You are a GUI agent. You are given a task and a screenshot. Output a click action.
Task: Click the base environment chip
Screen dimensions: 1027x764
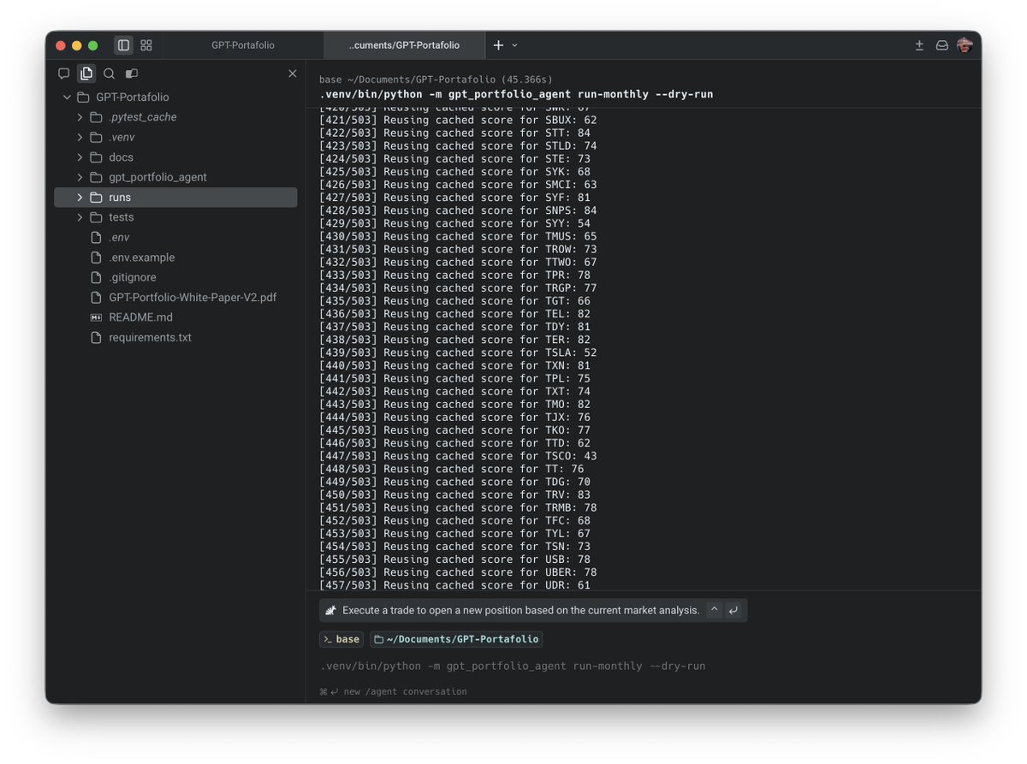pyautogui.click(x=341, y=639)
